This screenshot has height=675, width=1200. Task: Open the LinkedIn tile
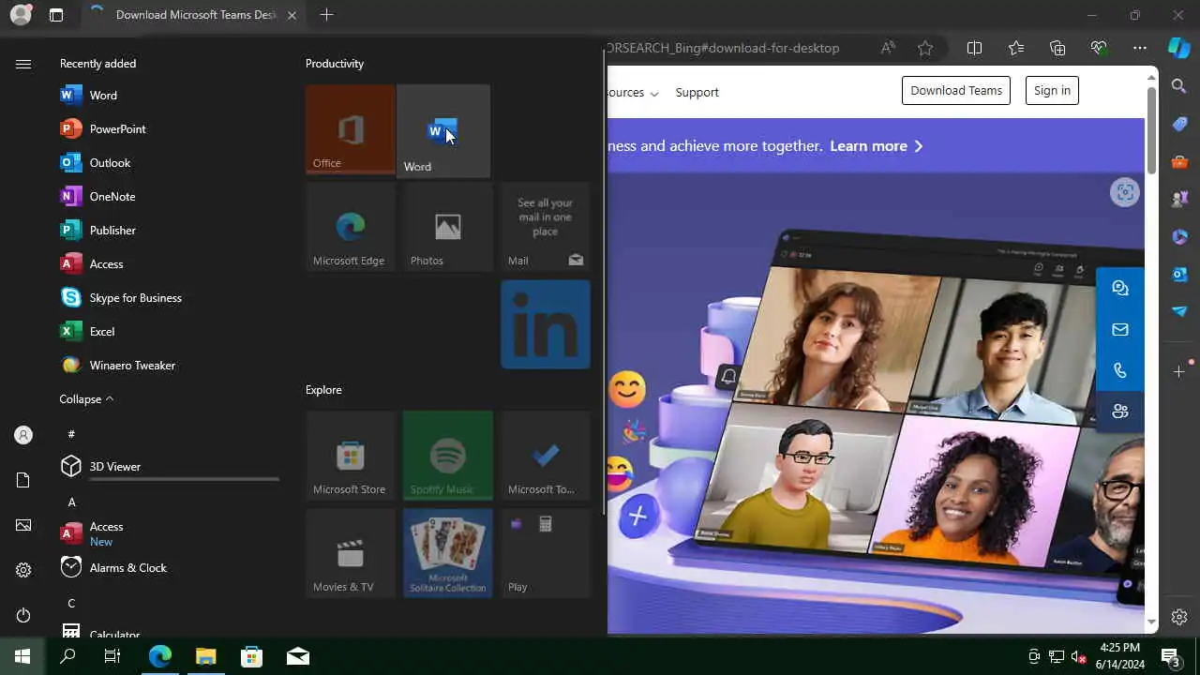(546, 324)
